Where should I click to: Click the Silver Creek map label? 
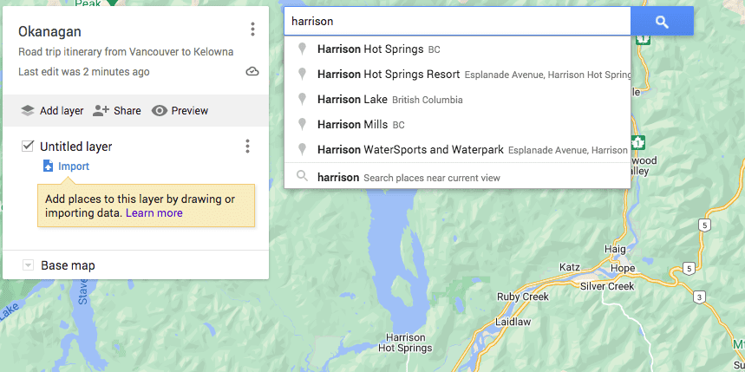click(607, 286)
